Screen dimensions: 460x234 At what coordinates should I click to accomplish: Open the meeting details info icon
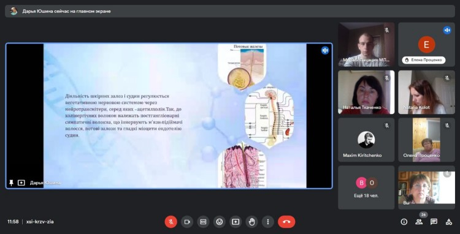click(404, 222)
